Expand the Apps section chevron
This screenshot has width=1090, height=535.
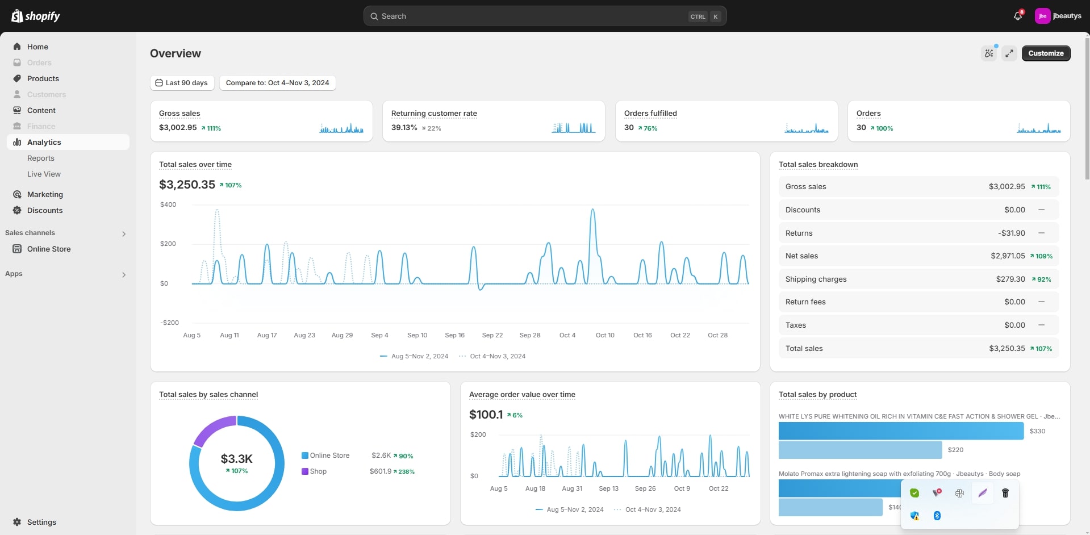[x=124, y=274]
